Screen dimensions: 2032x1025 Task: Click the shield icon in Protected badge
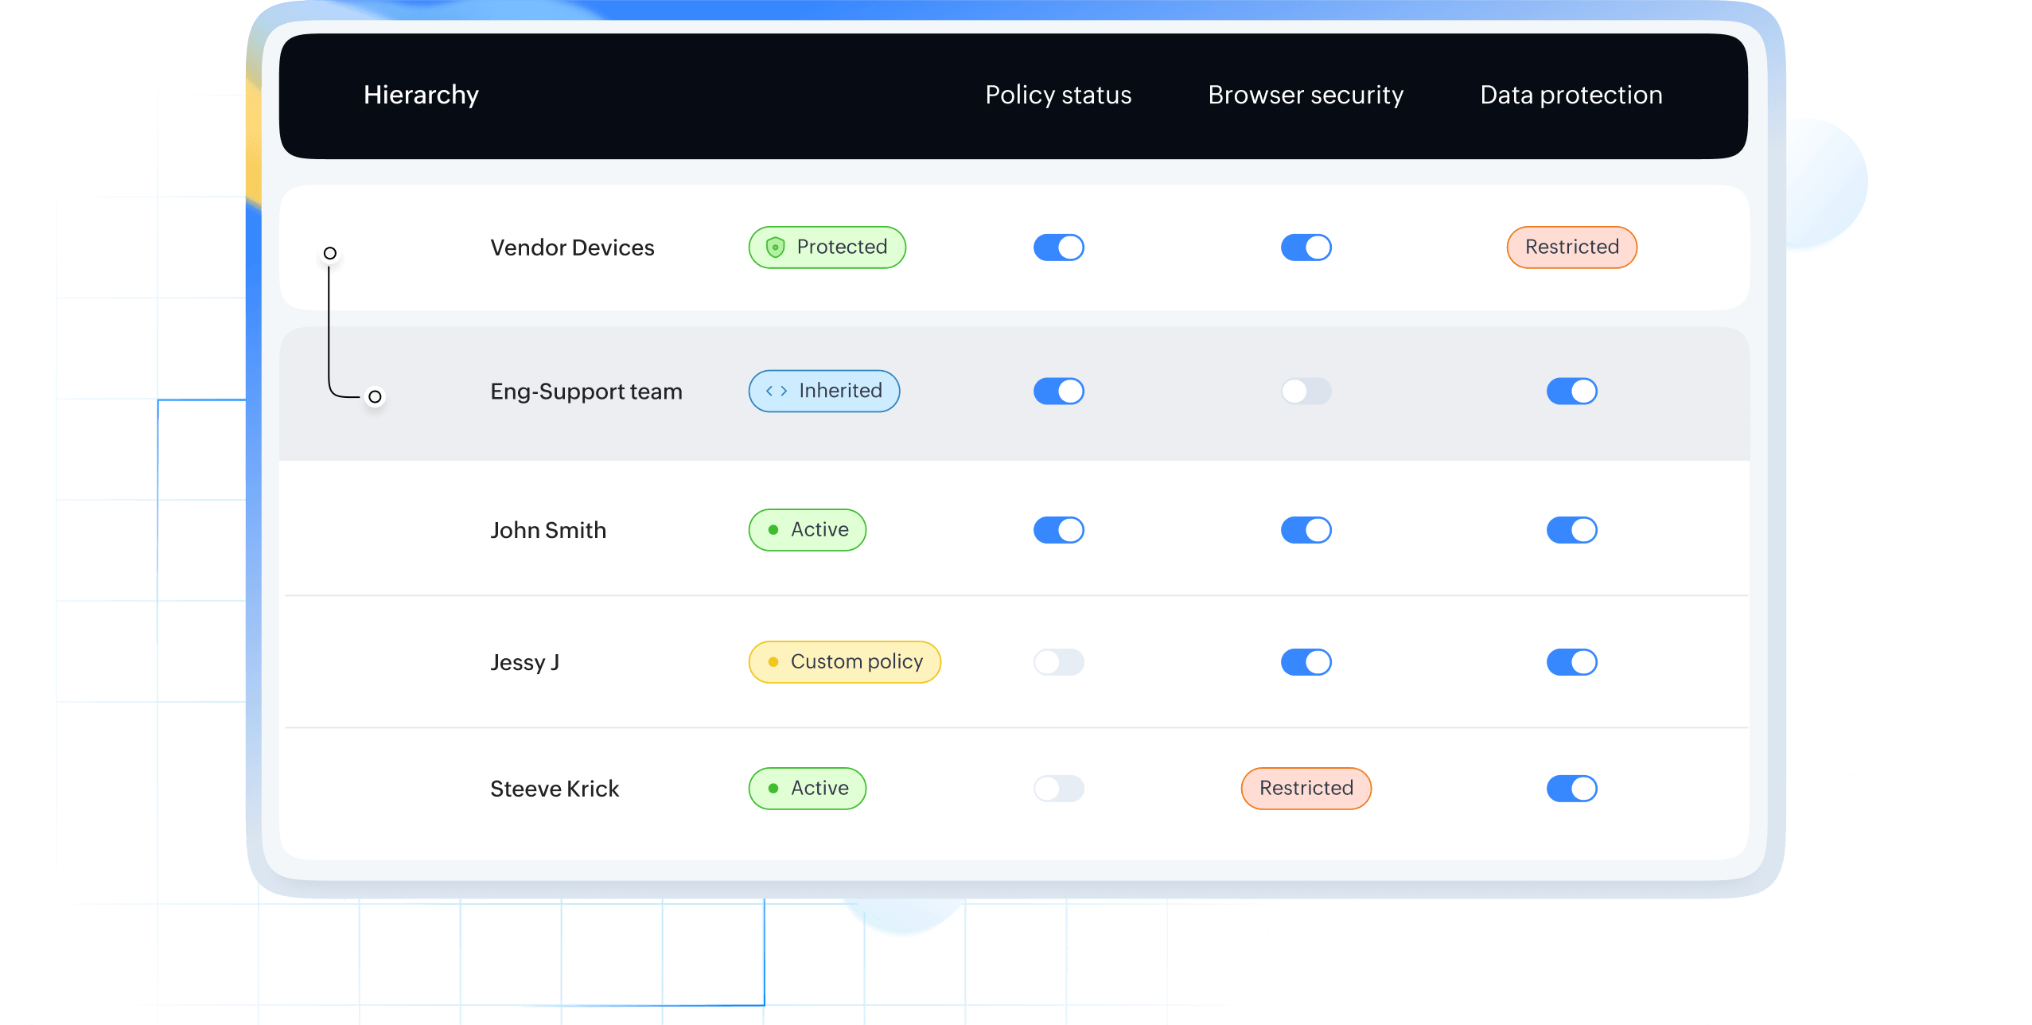(775, 247)
